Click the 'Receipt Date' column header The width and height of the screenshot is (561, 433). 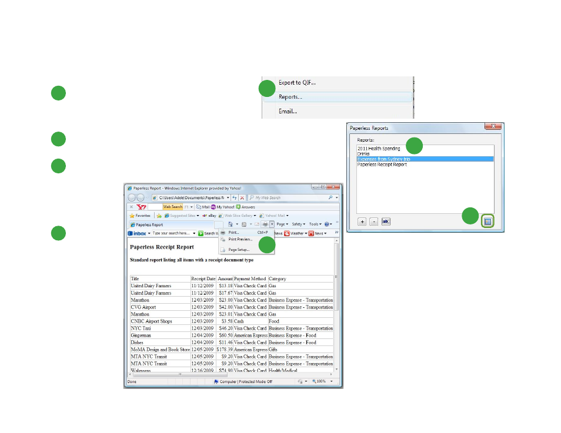point(203,278)
